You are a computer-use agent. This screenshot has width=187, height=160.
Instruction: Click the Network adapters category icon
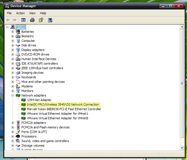(x=18, y=95)
